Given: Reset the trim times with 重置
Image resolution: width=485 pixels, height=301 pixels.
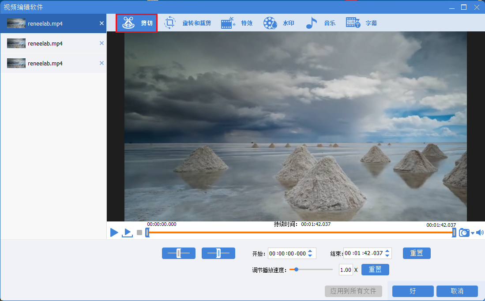Looking at the screenshot, I should click(x=417, y=253).
